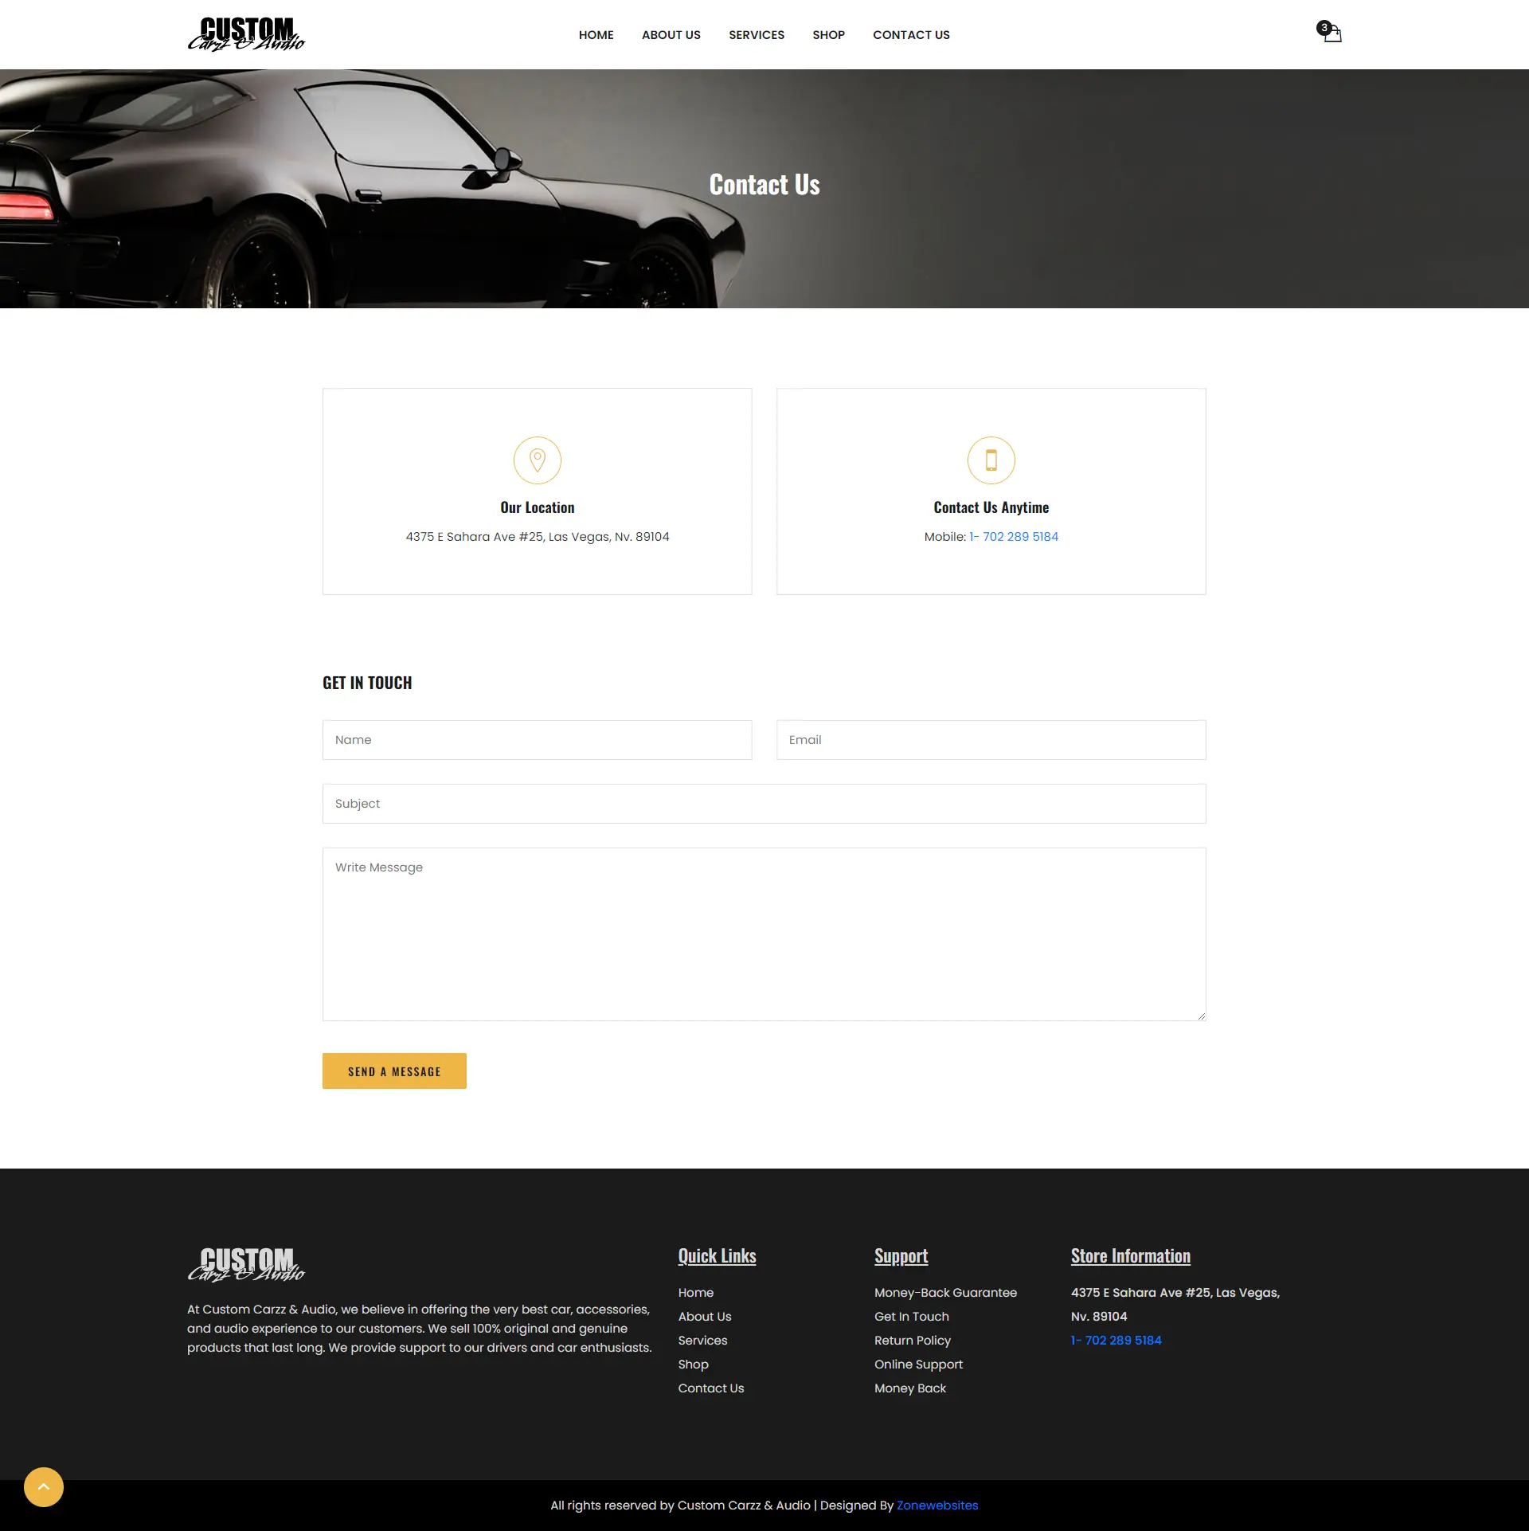Click the scroll-to-top arrow icon

pos(42,1486)
